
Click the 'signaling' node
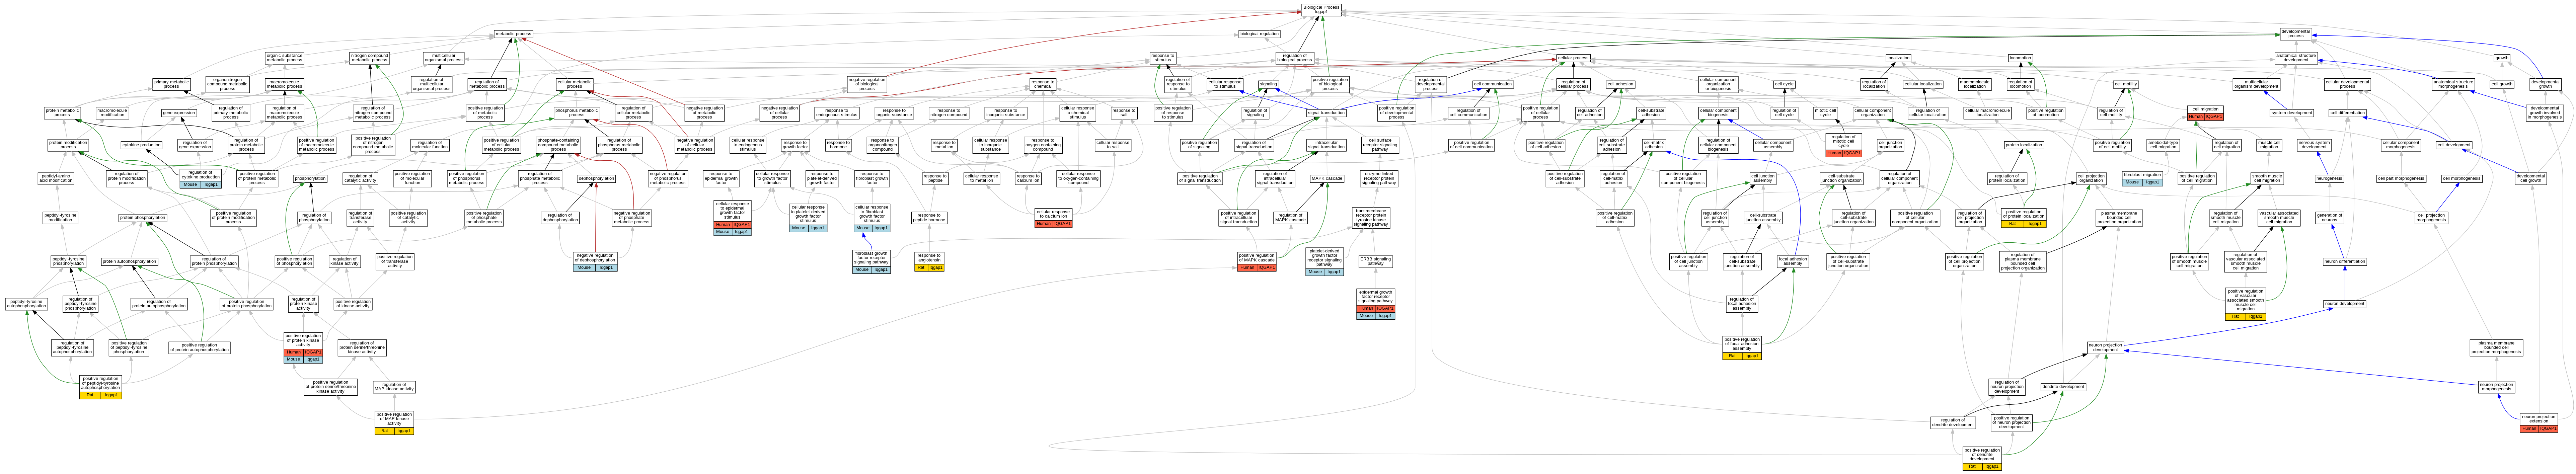1268,84
